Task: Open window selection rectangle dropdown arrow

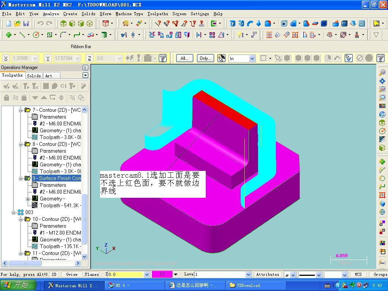Action: coord(270,58)
